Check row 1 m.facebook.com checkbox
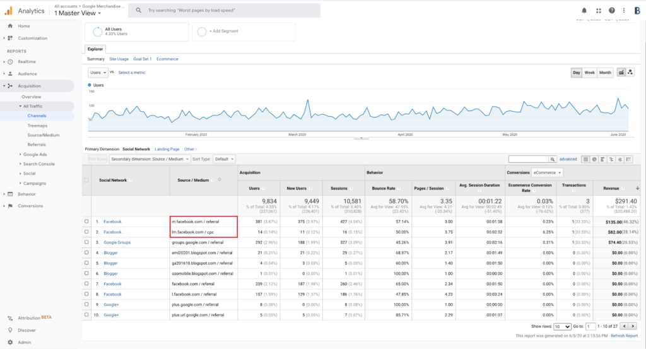This screenshot has width=646, height=349. (x=86, y=222)
